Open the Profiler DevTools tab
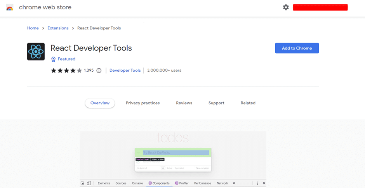365x188 pixels. point(182,183)
